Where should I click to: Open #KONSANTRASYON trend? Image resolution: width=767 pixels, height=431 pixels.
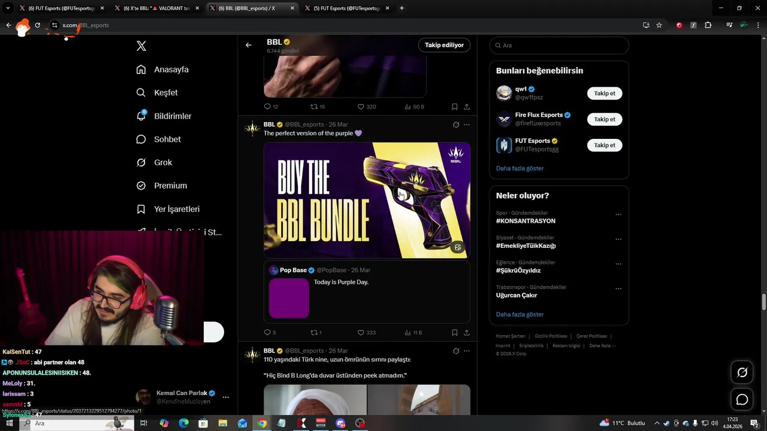pos(526,221)
